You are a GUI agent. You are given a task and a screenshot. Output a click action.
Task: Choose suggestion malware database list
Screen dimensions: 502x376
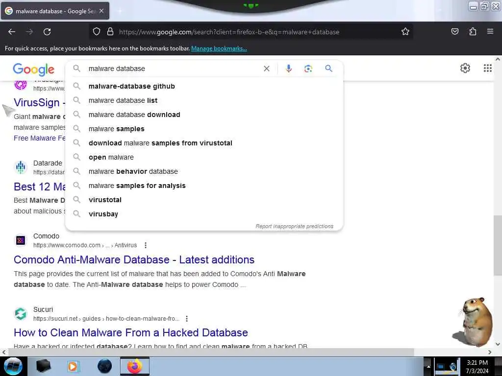coord(204,100)
